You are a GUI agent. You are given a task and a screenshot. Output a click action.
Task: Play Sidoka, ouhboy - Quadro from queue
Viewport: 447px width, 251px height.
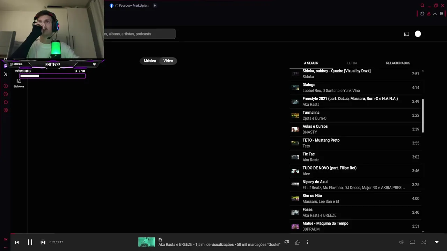(x=355, y=74)
